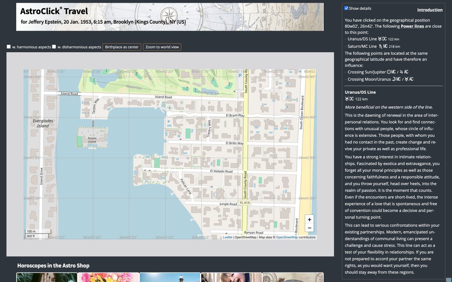Click the Island Drive street label
Image resolution: width=452 pixels, height=282 pixels.
point(41,176)
